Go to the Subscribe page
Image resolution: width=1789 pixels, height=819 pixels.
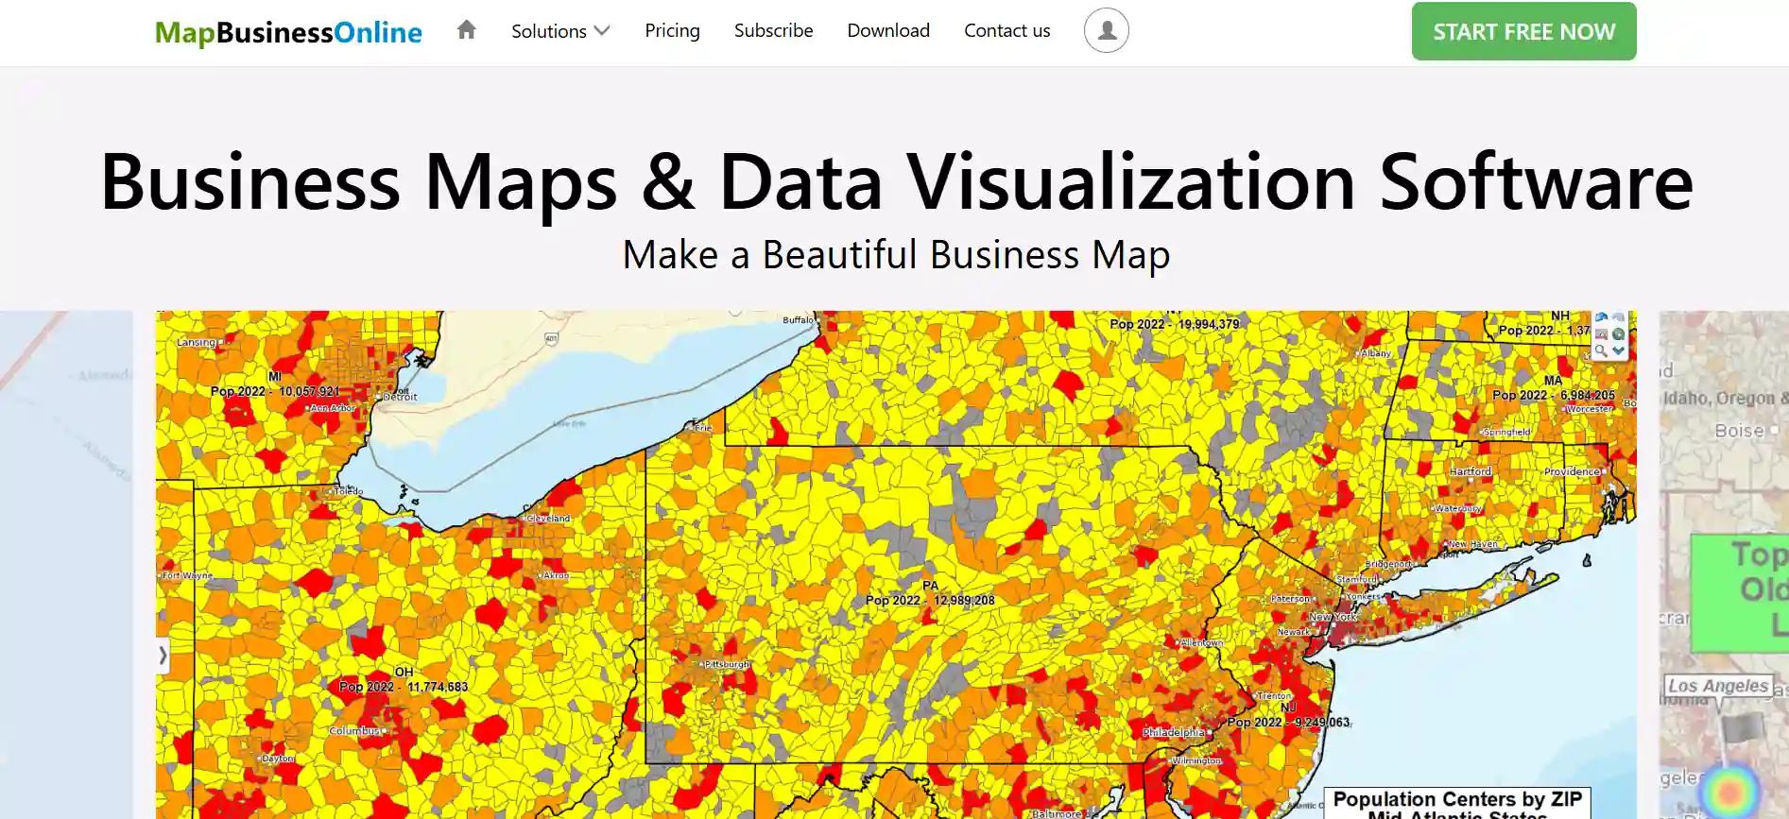point(773,31)
